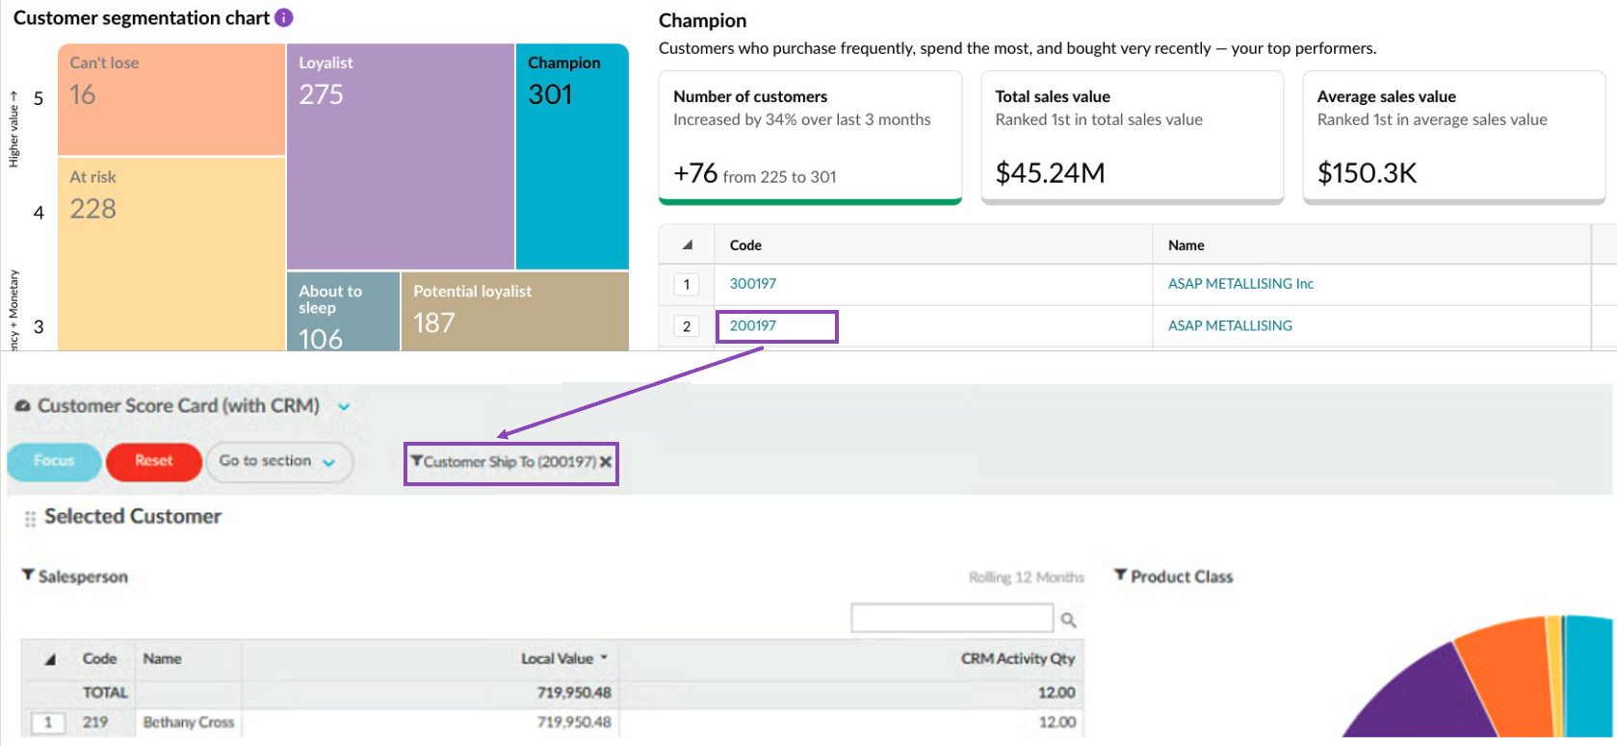
Task: Click the Customer Score Card cloud icon
Action: (22, 406)
